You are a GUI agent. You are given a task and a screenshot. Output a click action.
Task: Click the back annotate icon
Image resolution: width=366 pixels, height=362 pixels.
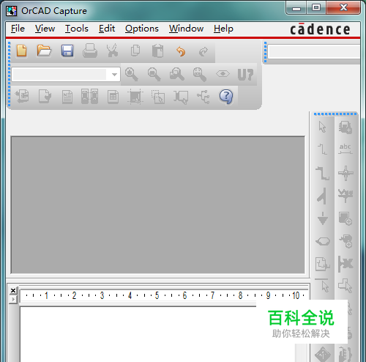22,96
